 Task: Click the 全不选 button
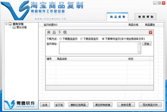[x=59, y=105]
